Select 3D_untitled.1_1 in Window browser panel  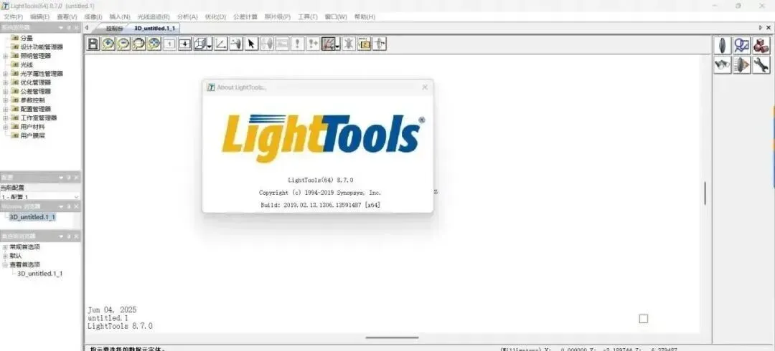tap(32, 217)
